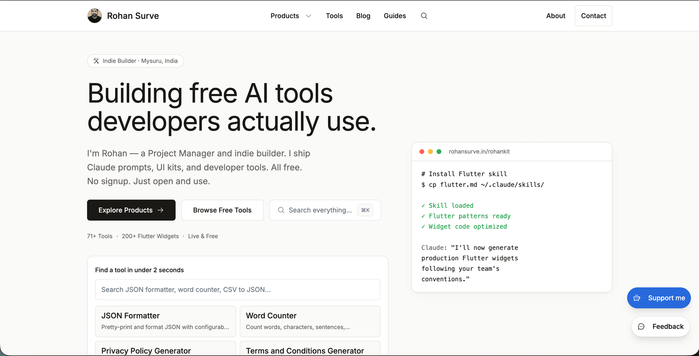699x356 pixels.
Task: Click Browse Free Tools button
Action: click(x=222, y=210)
